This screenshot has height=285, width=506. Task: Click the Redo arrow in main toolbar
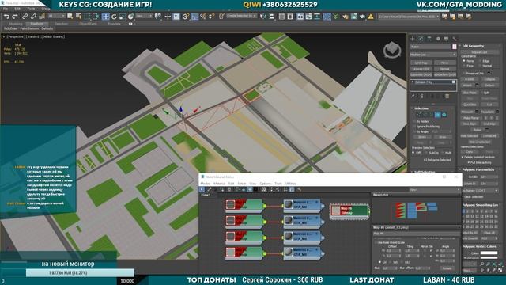point(15,17)
